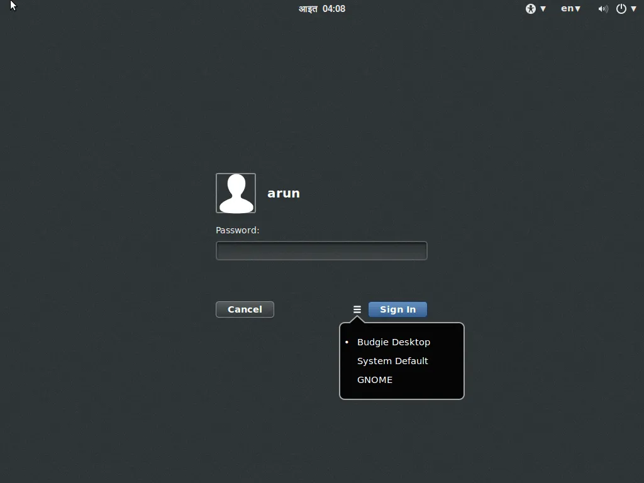Image resolution: width=644 pixels, height=483 pixels.
Task: Expand the arrow beside the en indicator
Action: tap(578, 9)
